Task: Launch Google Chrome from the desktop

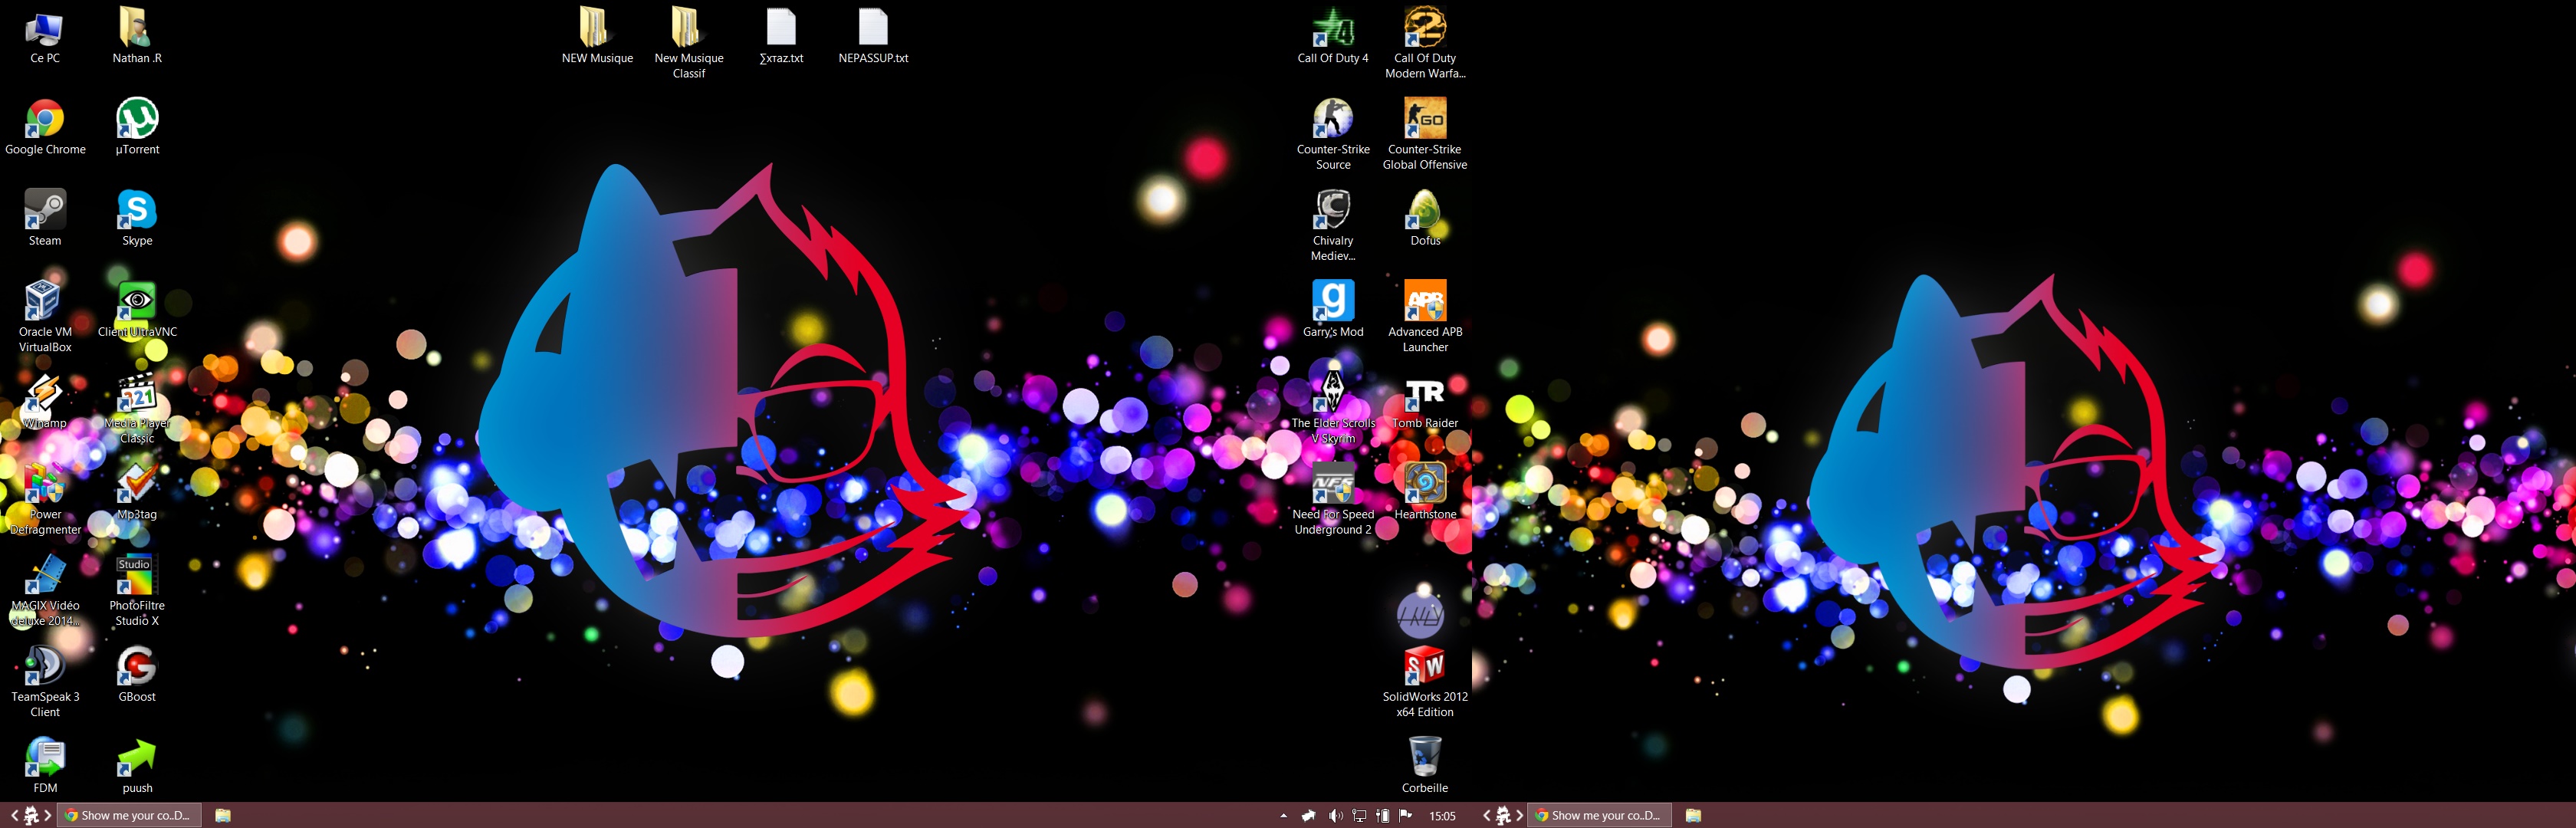Action: click(45, 127)
